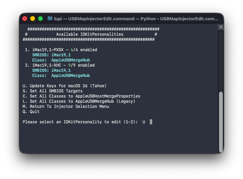Click Return To Injector Selection Menu line
This screenshot has height=179, width=243.
(x=66, y=107)
